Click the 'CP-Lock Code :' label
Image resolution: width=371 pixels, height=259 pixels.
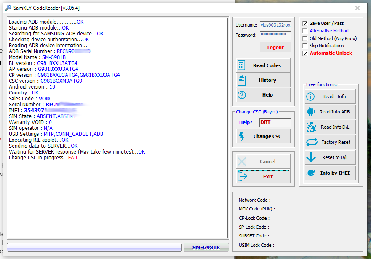point(254,218)
